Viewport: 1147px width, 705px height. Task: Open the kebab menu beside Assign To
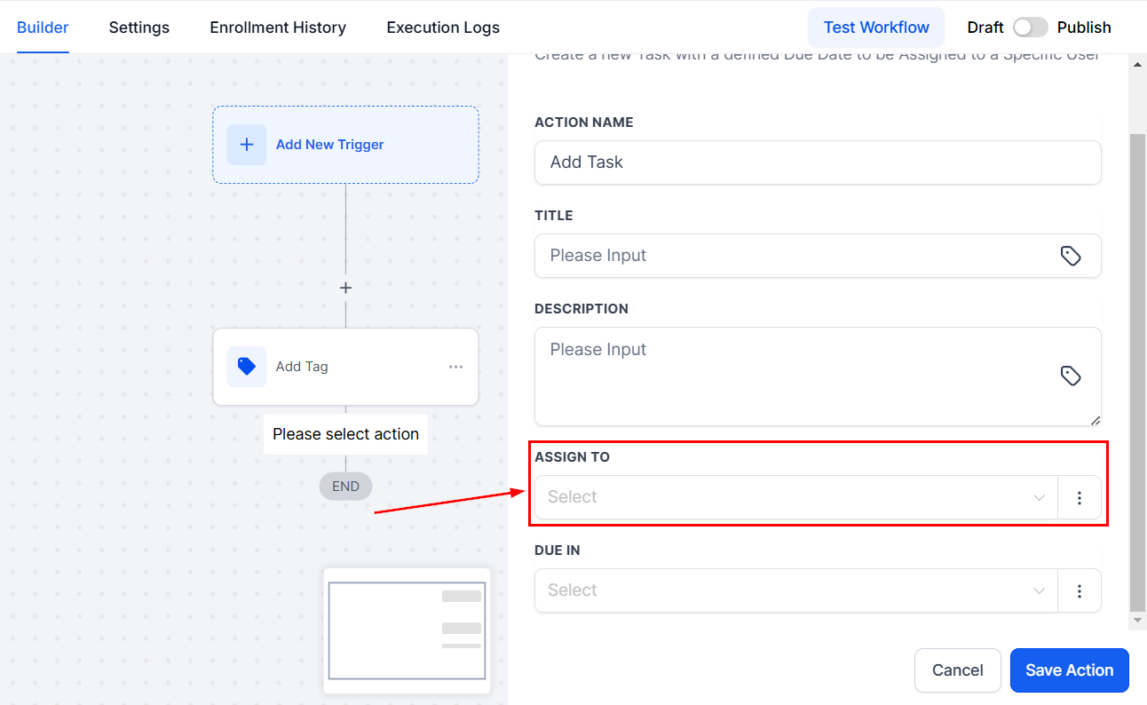coord(1080,497)
